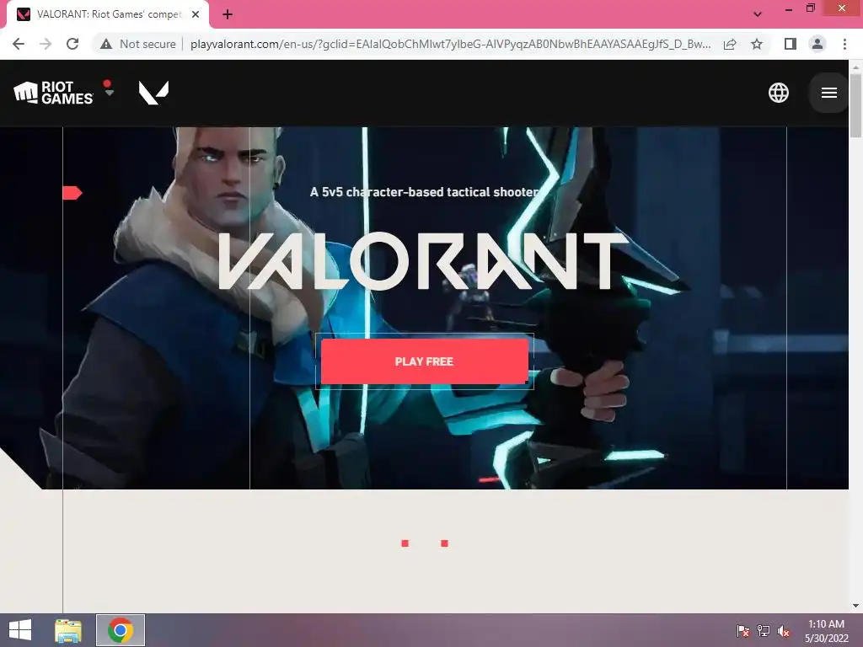Open a new browser tab
The width and height of the screenshot is (863, 647).
(228, 14)
